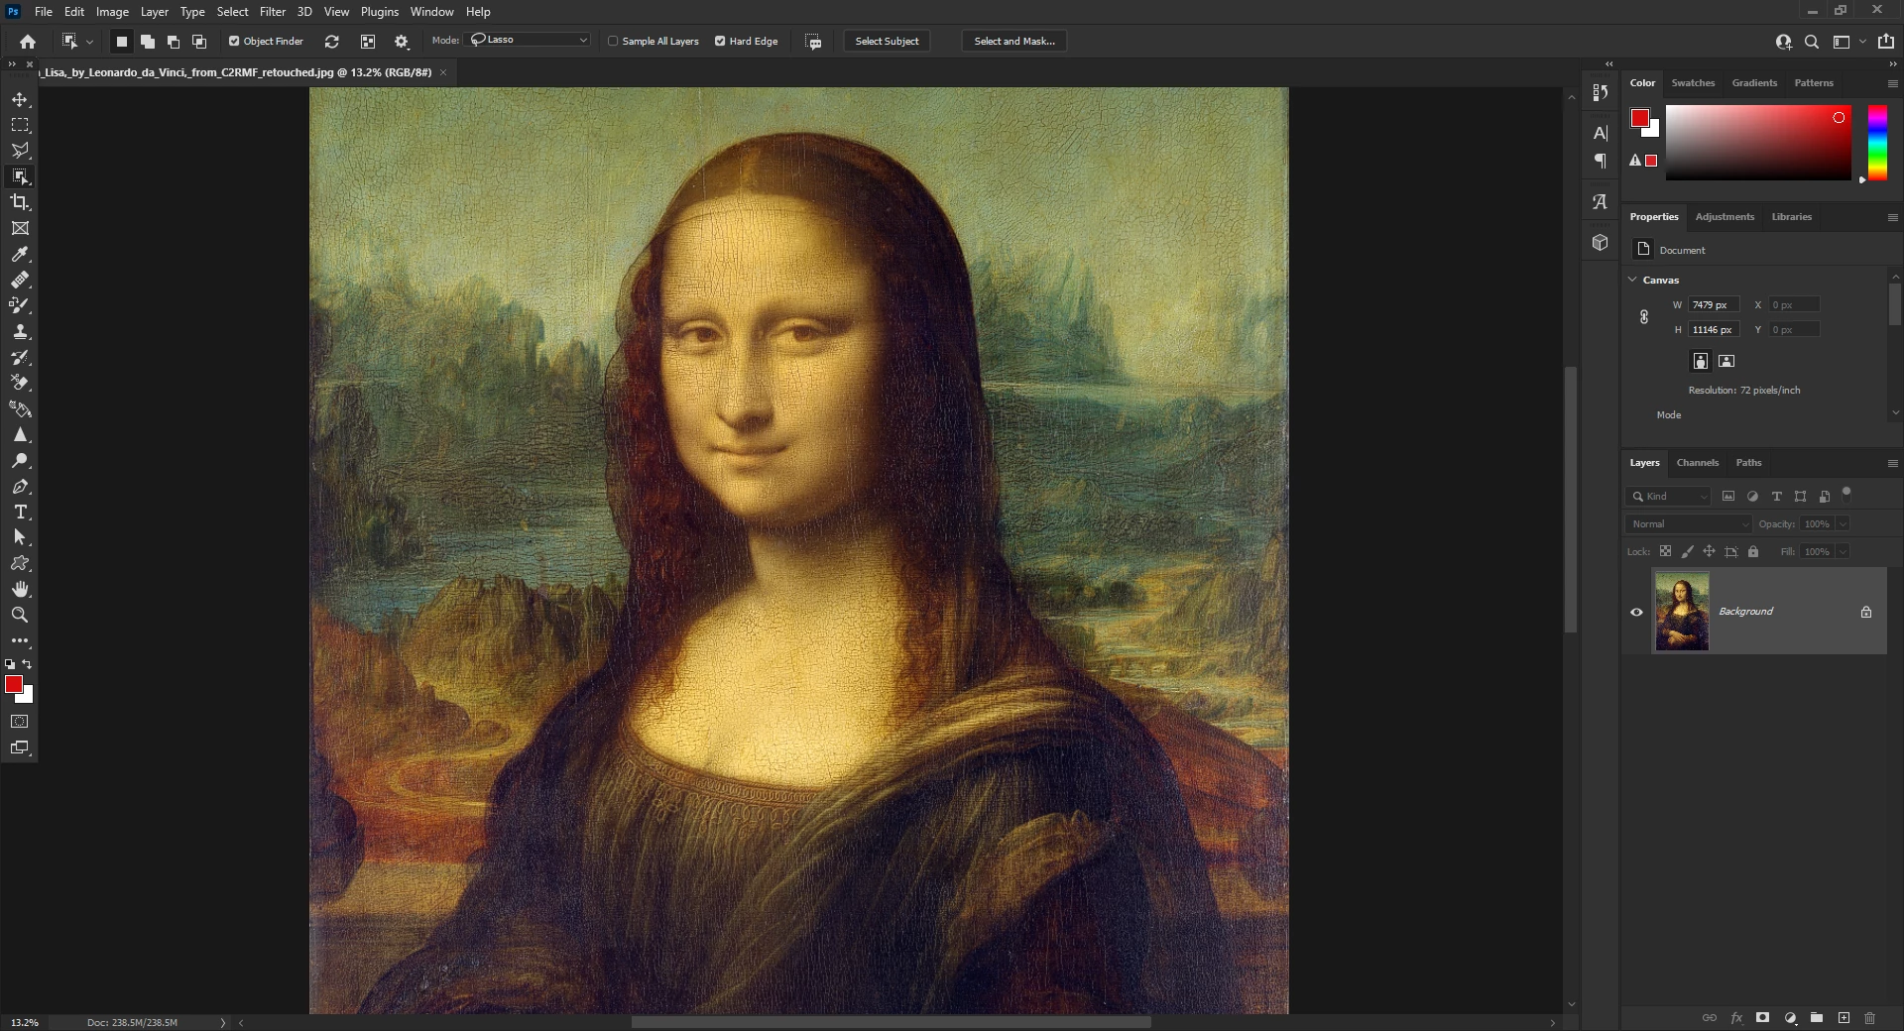Select the Eyedropper tool

tap(20, 254)
